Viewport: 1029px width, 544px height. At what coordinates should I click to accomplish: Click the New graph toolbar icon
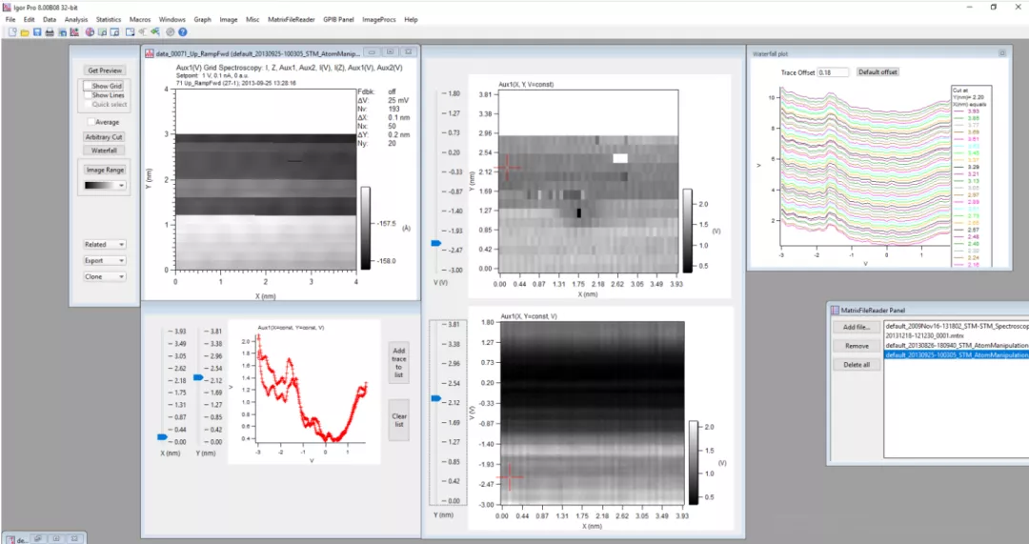click(74, 31)
